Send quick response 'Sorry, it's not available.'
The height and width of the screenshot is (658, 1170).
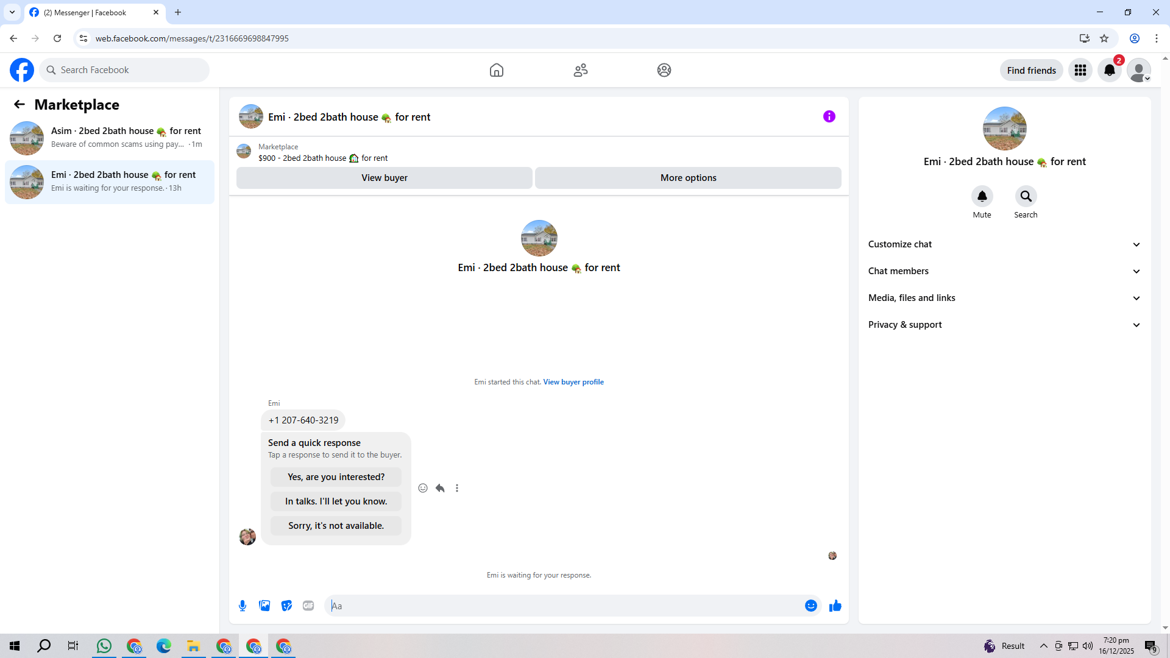pos(336,526)
